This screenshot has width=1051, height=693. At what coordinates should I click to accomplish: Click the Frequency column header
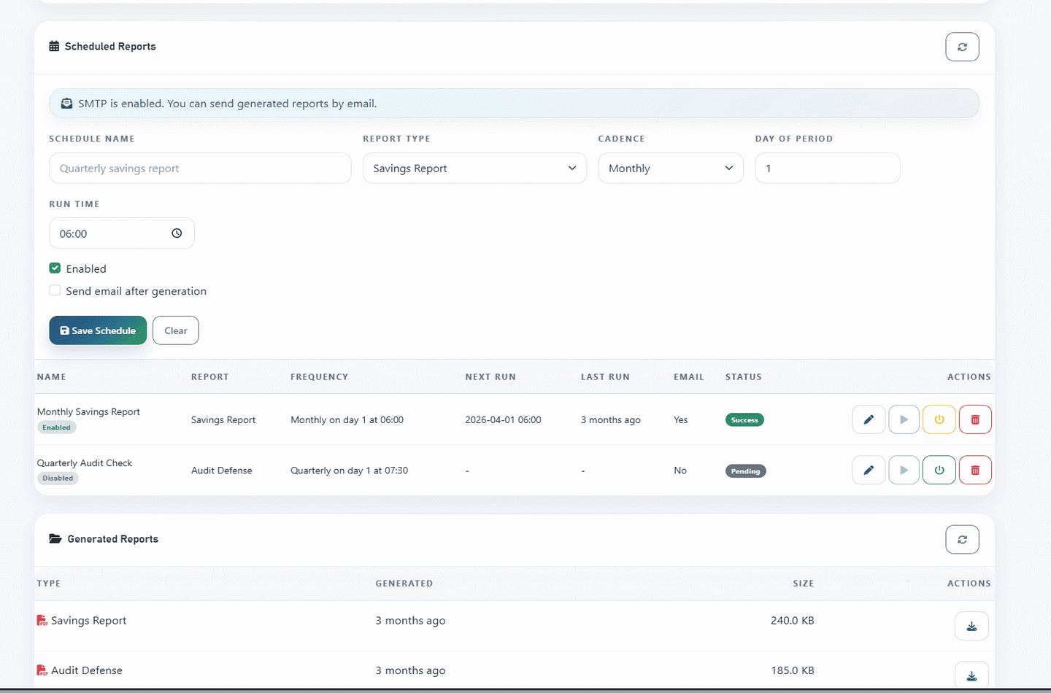320,377
